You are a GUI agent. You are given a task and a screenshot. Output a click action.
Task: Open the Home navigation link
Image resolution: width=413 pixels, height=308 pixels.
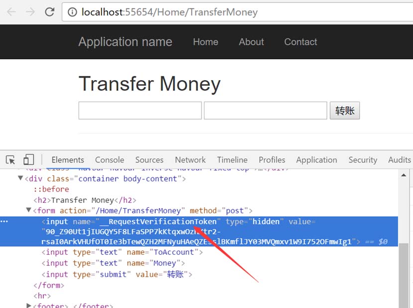[206, 42]
